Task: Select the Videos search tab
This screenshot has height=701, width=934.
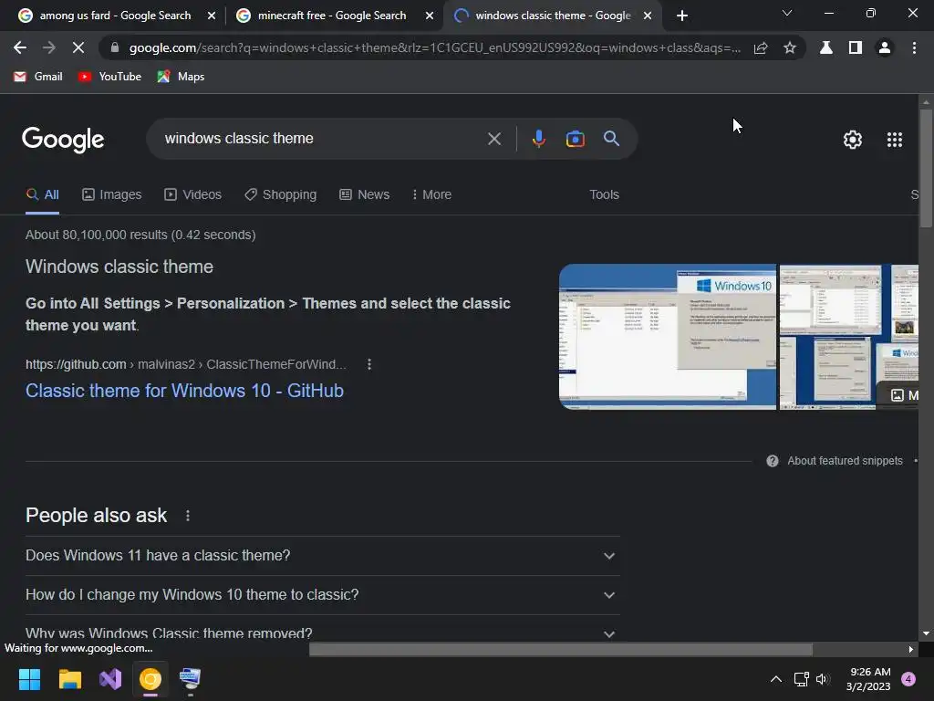Action: [193, 195]
